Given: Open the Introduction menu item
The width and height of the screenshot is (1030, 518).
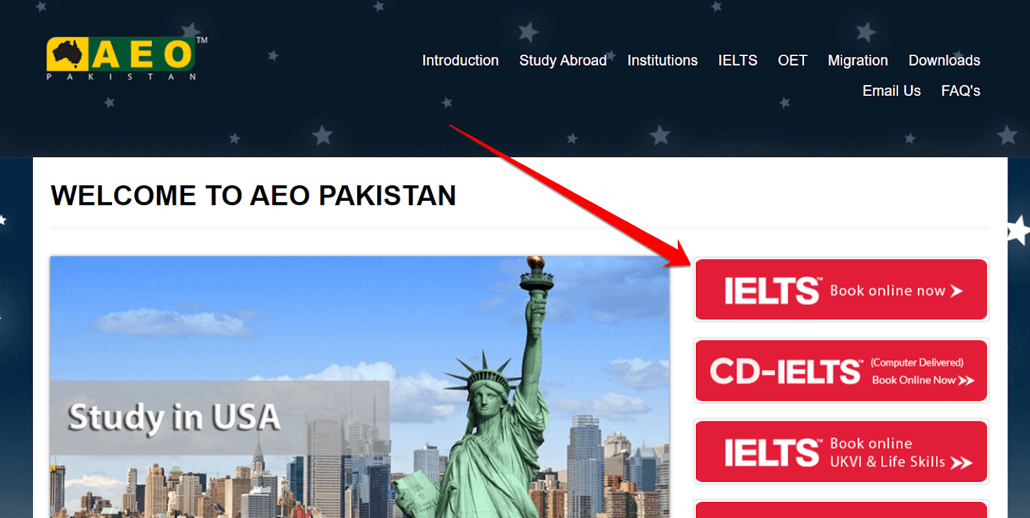Looking at the screenshot, I should coord(460,60).
